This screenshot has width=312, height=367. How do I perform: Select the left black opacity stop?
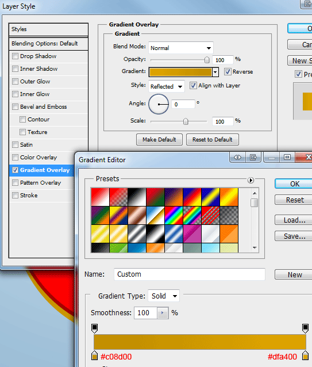pyautogui.click(x=94, y=328)
